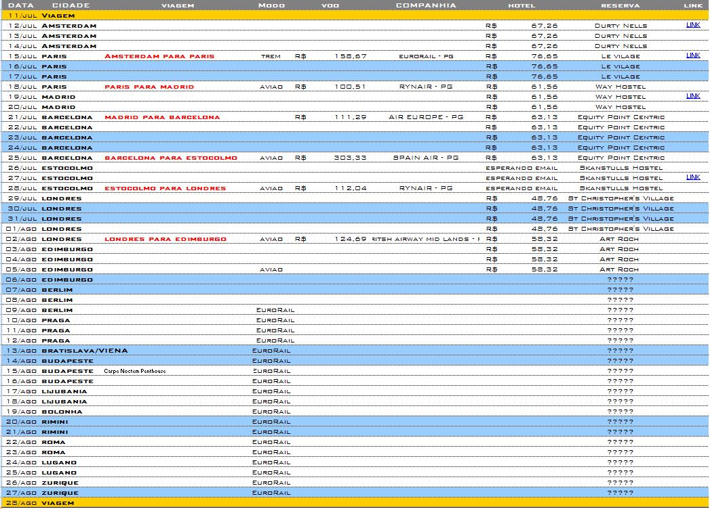
Task: Click the 'Estocolmo para Londres' cell
Action: point(165,188)
